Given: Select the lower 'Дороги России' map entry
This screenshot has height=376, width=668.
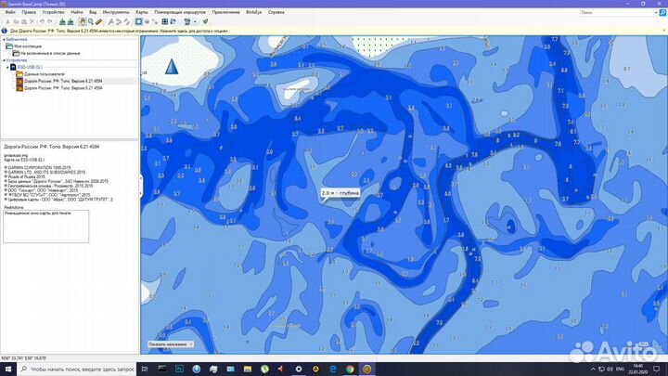Looking at the screenshot, I should [x=63, y=88].
